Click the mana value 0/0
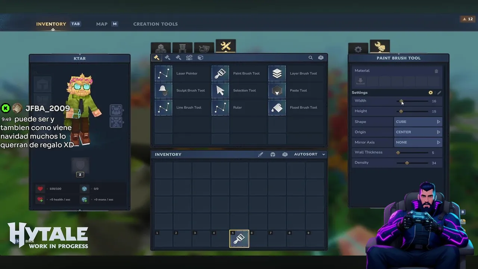This screenshot has height=269, width=478. (96, 189)
